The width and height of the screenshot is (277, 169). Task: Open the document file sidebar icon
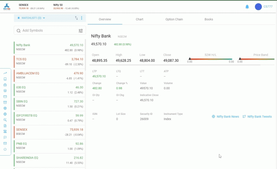5,126
